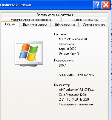Open the Восстановление системы tab
This screenshot has width=112, height=120.
click(x=55, y=15)
